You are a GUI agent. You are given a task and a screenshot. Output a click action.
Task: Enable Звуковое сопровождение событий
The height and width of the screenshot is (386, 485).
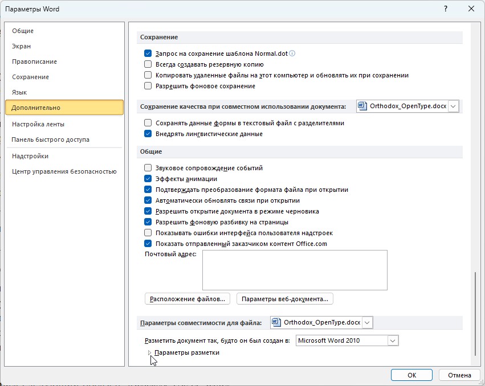148,168
